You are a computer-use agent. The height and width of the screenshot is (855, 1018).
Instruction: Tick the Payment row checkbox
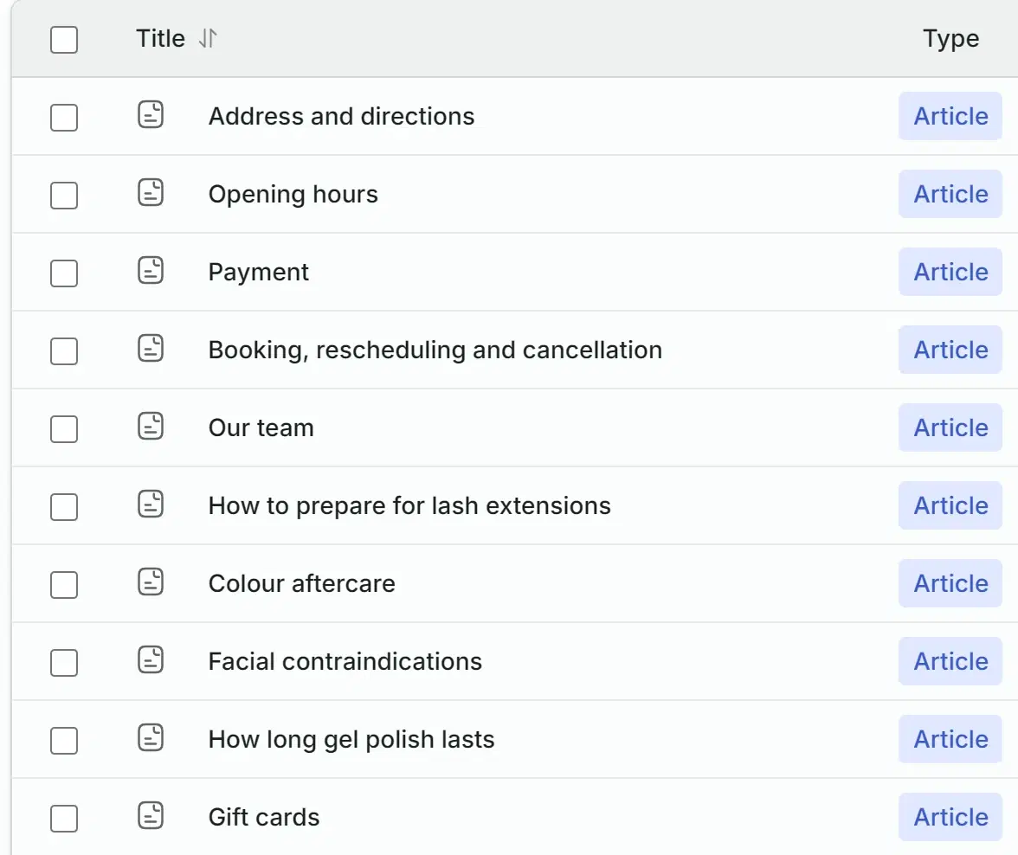click(64, 273)
